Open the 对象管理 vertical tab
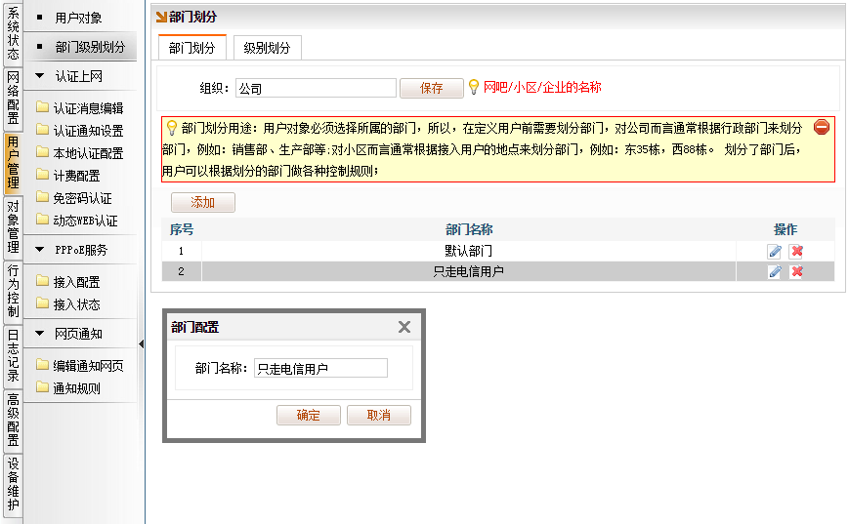The width and height of the screenshot is (849, 524). click(13, 227)
